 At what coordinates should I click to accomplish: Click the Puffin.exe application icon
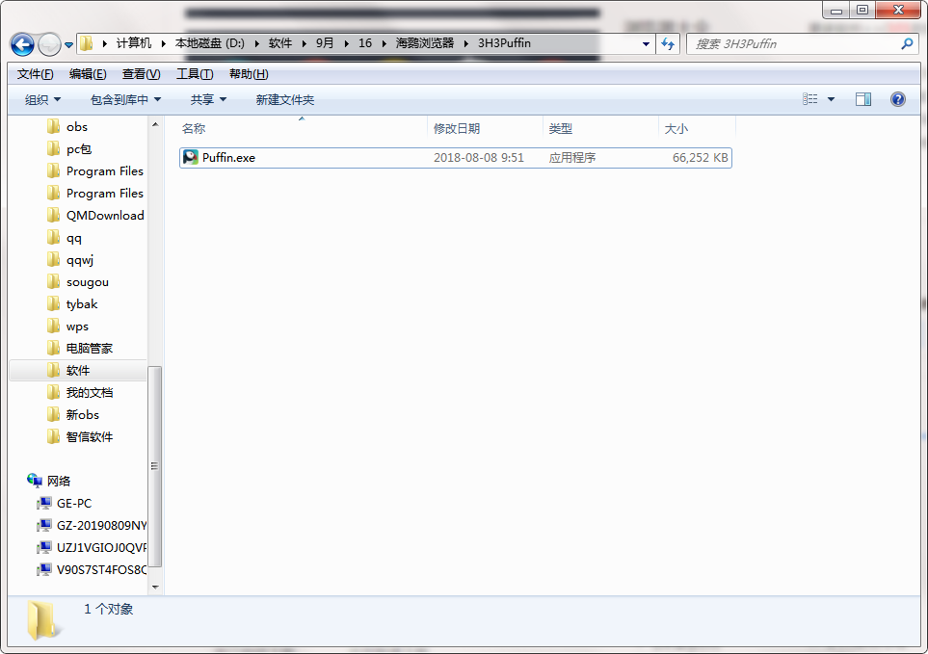191,157
